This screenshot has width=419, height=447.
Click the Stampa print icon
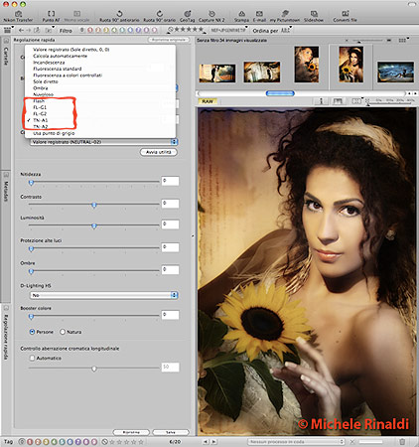[242, 14]
